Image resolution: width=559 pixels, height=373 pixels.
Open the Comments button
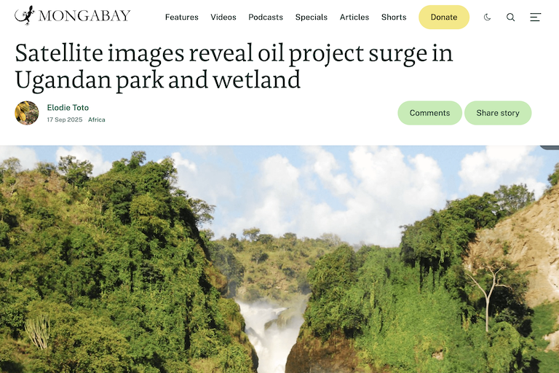429,113
